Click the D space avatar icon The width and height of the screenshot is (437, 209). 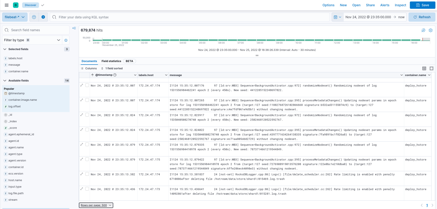click(x=16, y=5)
